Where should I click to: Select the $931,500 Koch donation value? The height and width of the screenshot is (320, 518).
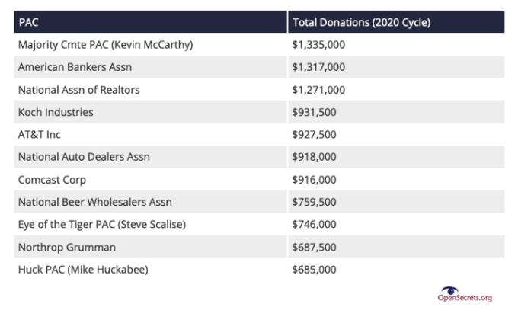(314, 112)
